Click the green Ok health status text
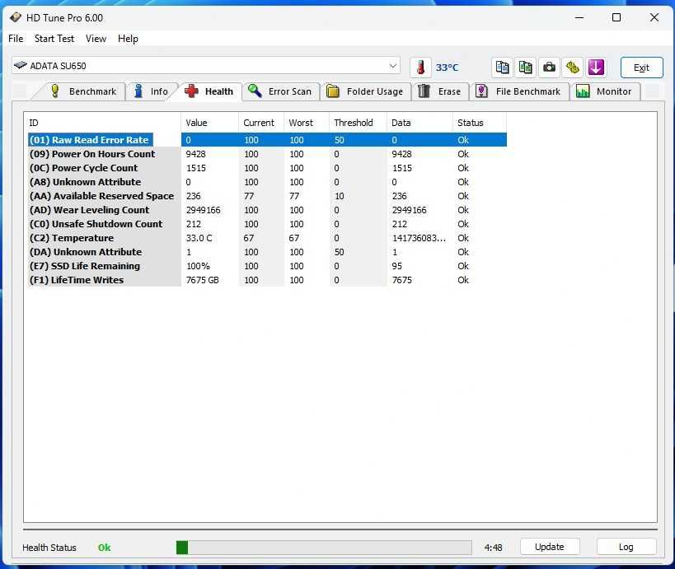Image resolution: width=675 pixels, height=569 pixels. [104, 548]
